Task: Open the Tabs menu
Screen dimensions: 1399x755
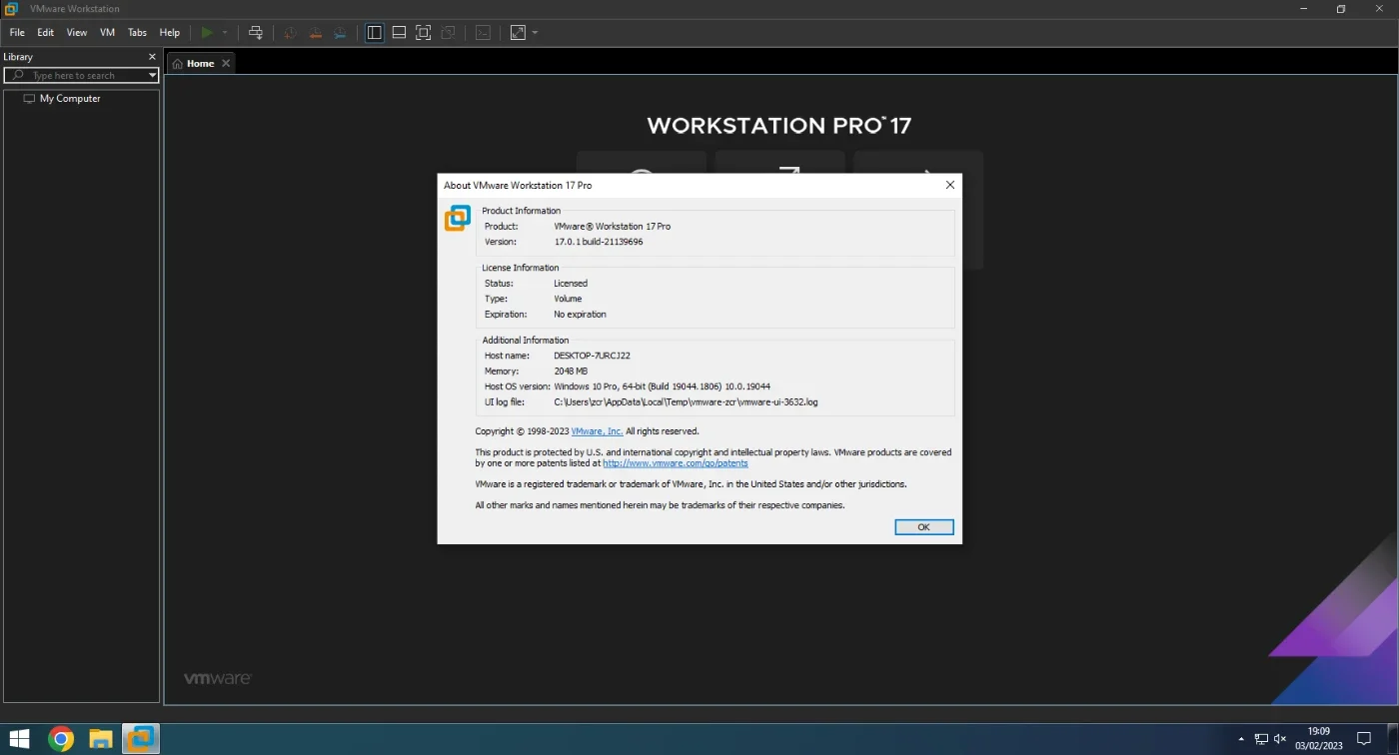Action: (x=137, y=32)
